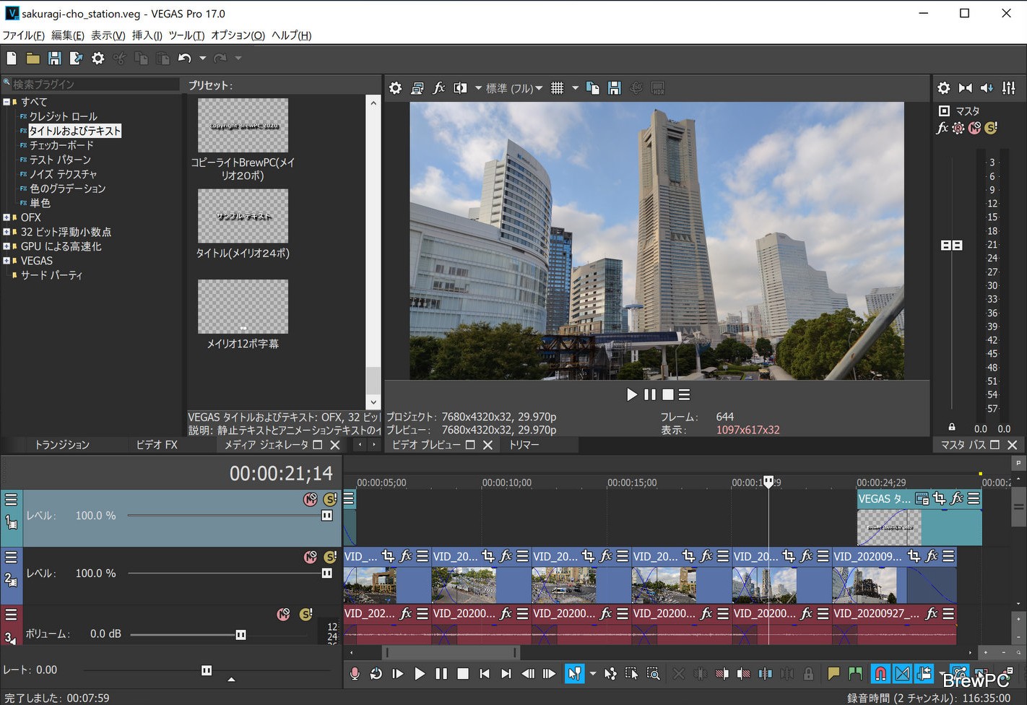Select the タイトル(メイリオ24ポ) preset thumbnail

pyautogui.click(x=243, y=216)
